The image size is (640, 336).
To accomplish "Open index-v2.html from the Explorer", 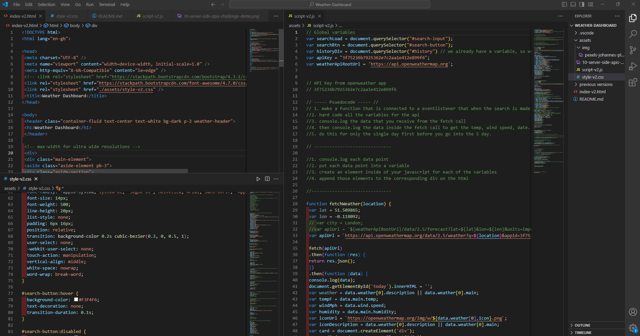I will (x=592, y=92).
